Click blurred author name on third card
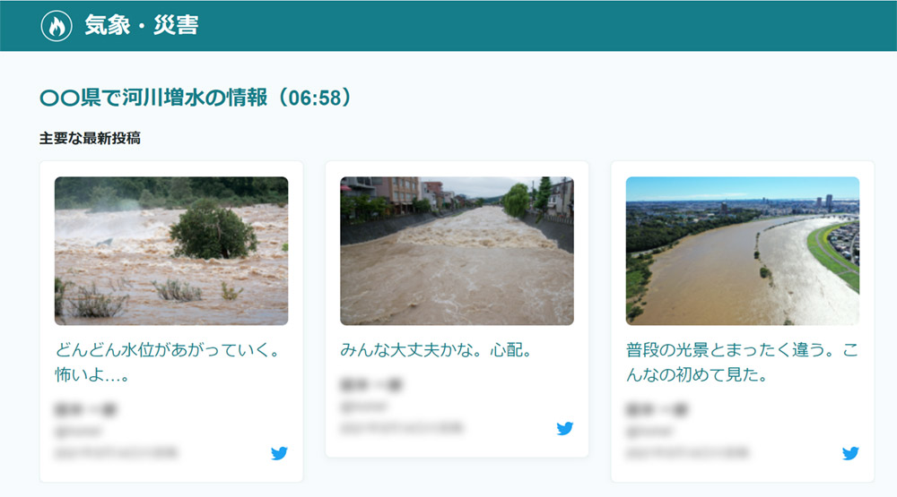 tap(658, 409)
